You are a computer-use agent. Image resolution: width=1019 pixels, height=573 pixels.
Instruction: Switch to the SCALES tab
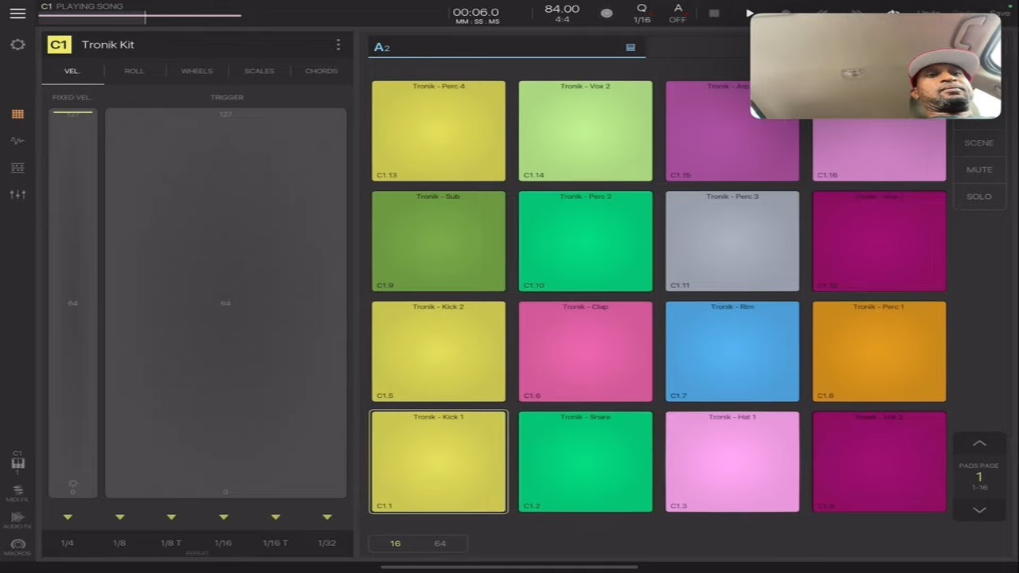point(259,71)
